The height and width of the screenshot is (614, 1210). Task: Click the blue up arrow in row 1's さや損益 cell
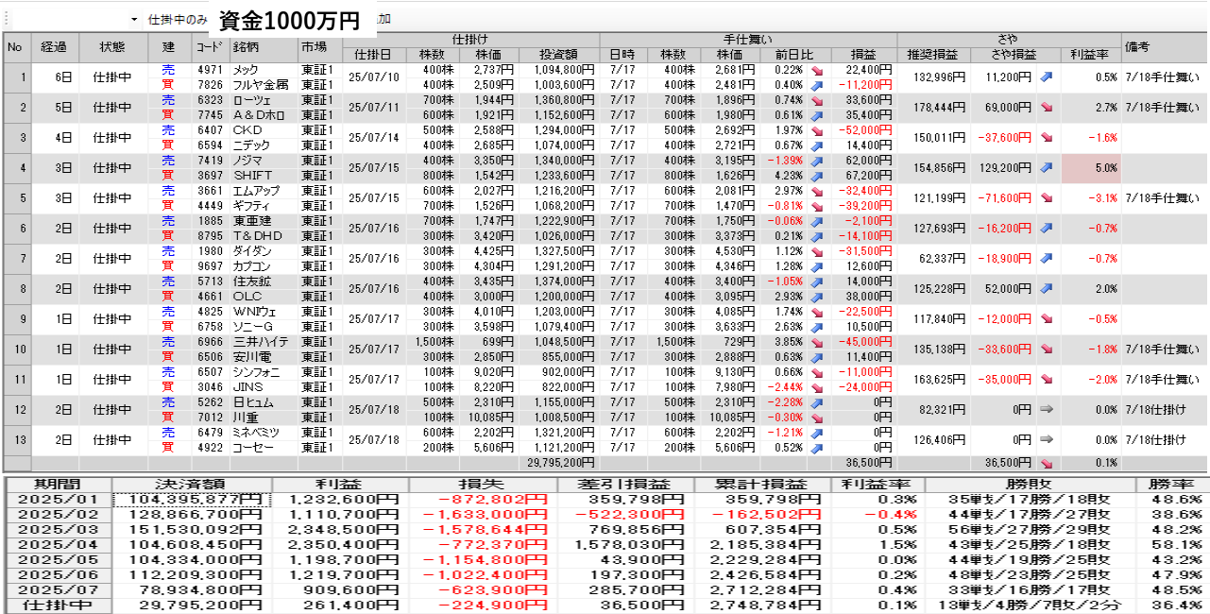click(x=1047, y=77)
